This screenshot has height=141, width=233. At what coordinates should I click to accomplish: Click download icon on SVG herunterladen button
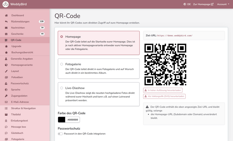pyautogui.click(x=146, y=96)
